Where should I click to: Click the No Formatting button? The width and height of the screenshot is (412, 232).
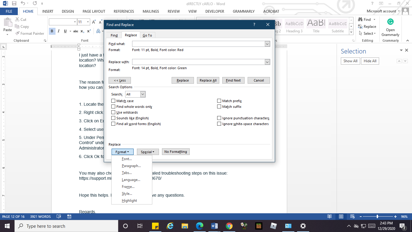176,152
